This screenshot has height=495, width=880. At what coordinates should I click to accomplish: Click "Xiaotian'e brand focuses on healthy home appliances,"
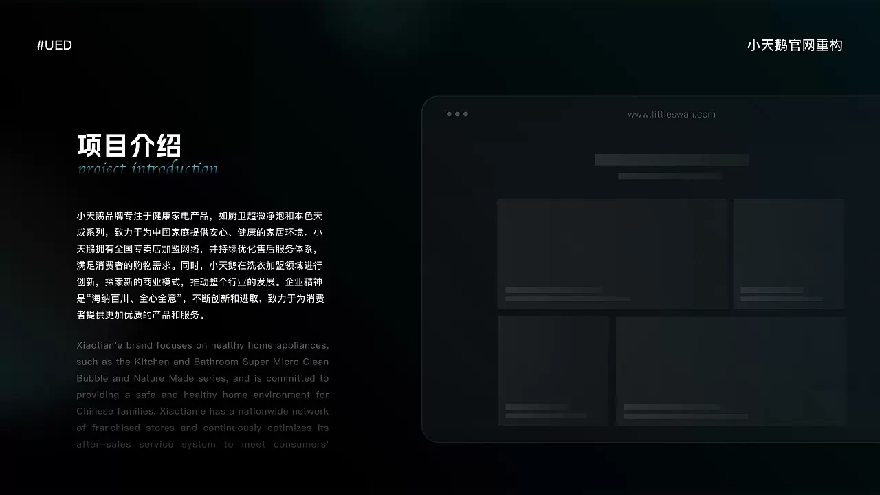(x=203, y=345)
